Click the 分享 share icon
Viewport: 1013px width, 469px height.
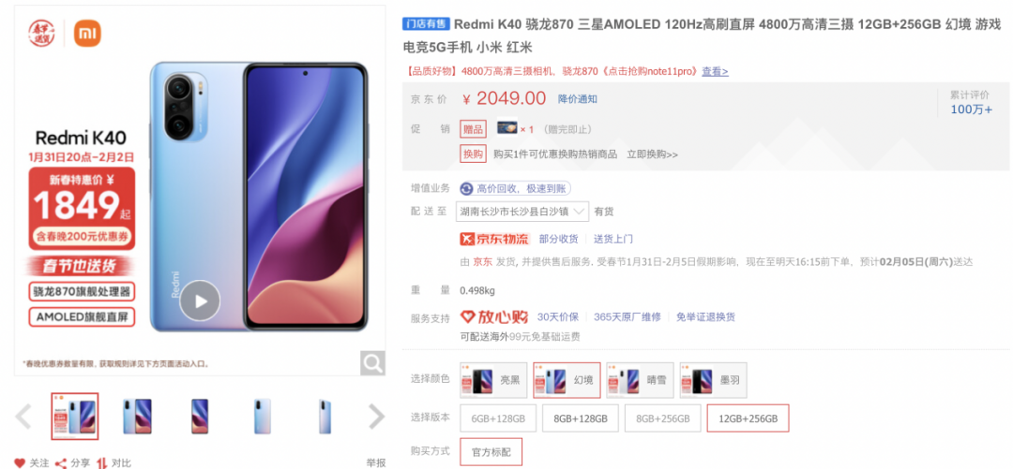[x=61, y=462]
